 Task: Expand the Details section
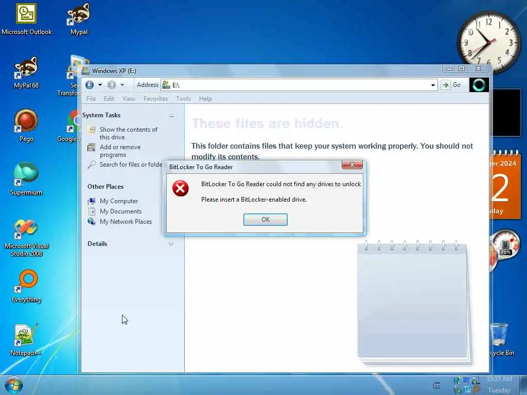[x=171, y=244]
